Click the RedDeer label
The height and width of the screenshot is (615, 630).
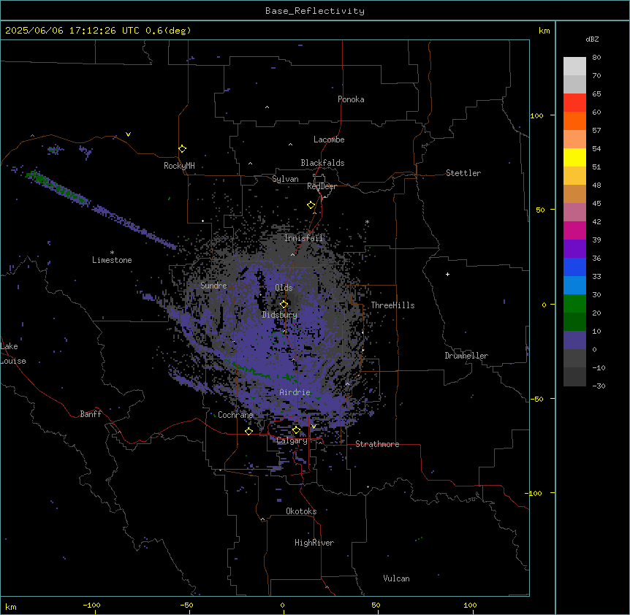(322, 186)
